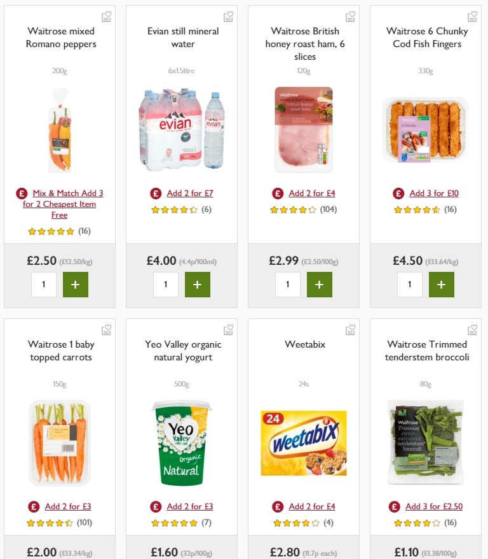The width and height of the screenshot is (488, 559).
Task: Add Evian still mineral water to trolley
Action: click(198, 285)
